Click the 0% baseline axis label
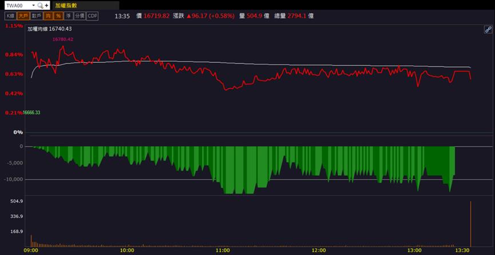This screenshot has width=495, height=255. pyautogui.click(x=18, y=132)
